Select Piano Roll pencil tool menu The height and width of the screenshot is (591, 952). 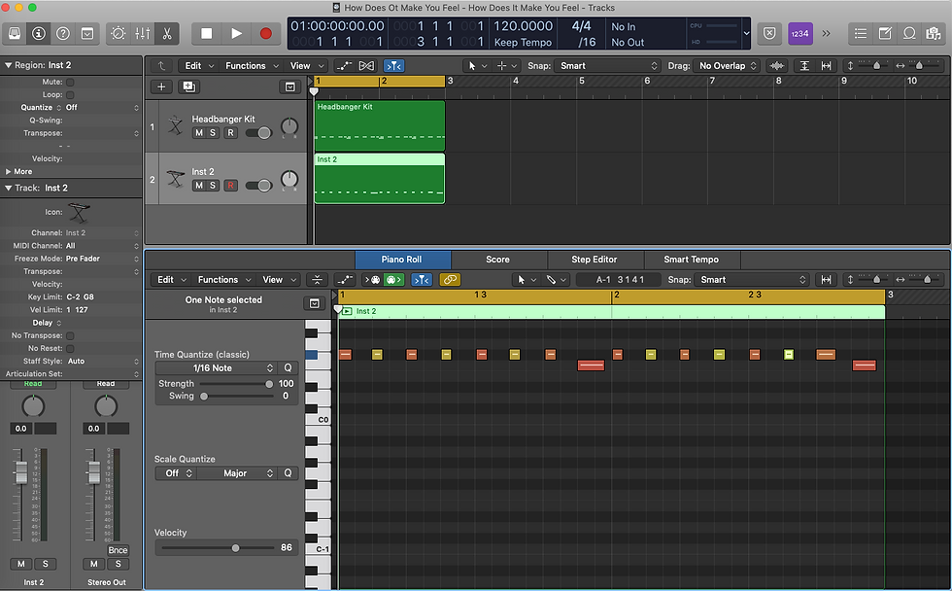(x=556, y=279)
